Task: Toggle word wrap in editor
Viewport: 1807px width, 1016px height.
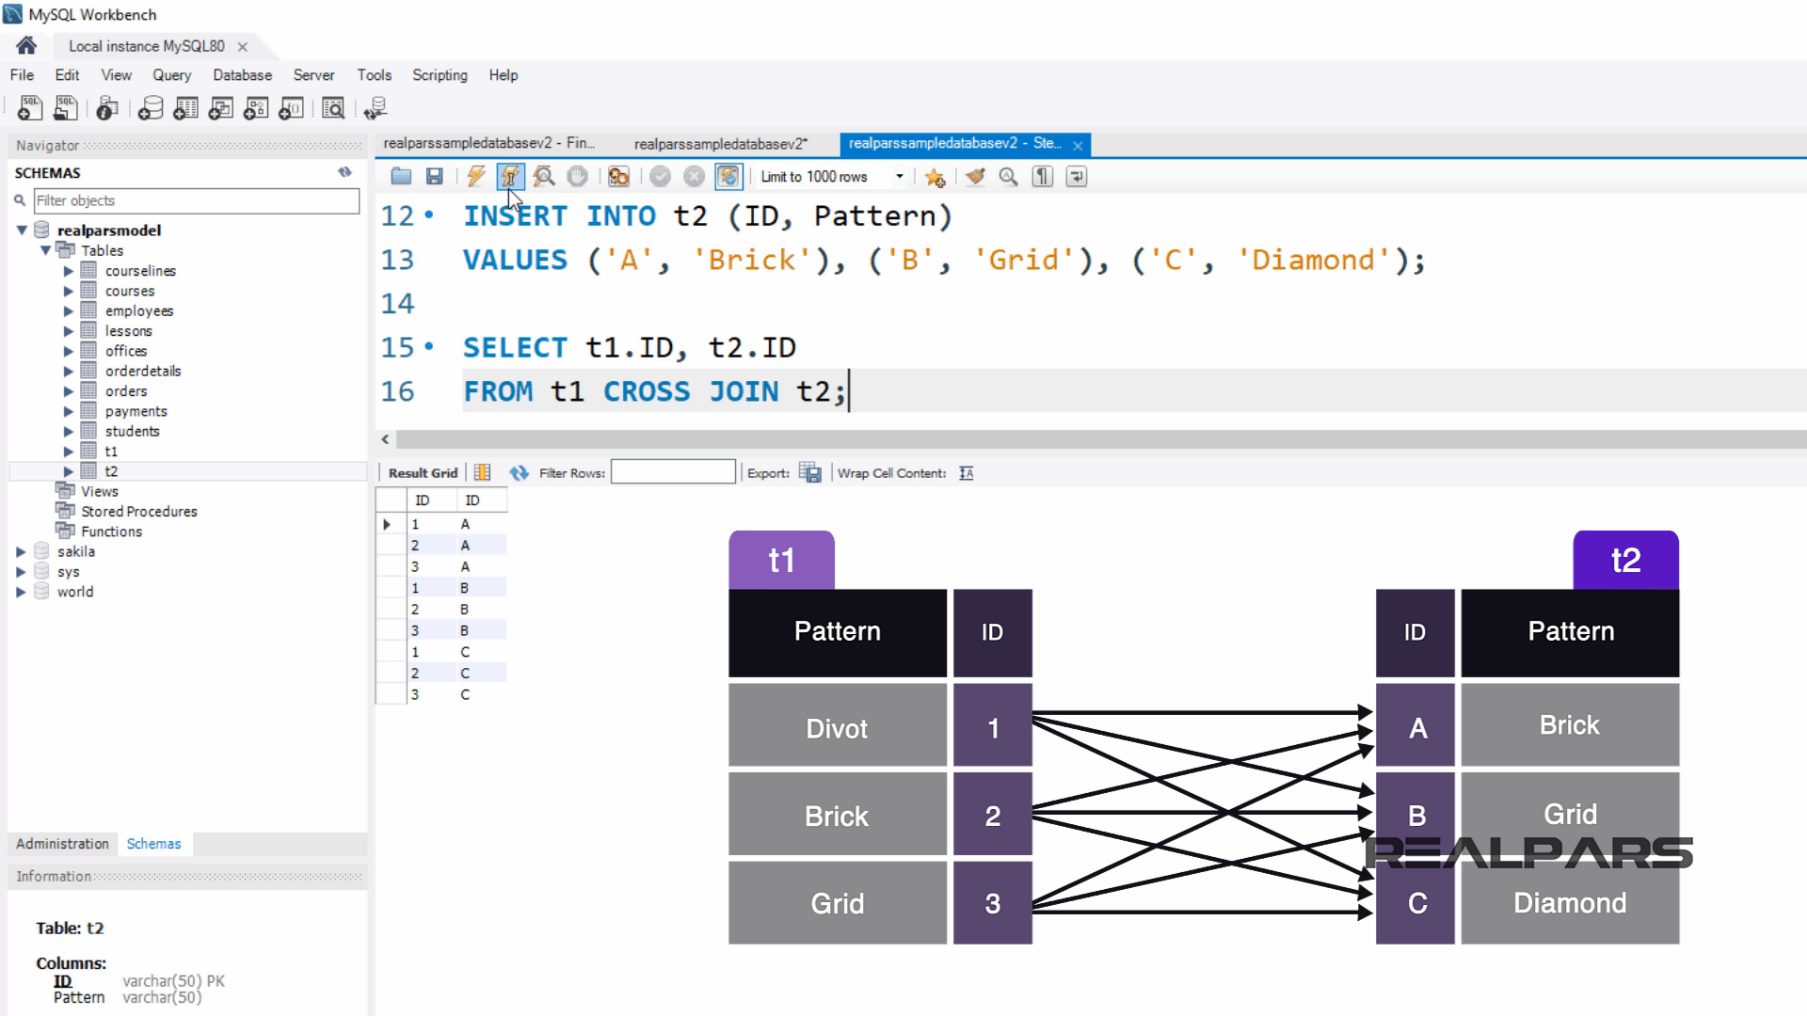Action: [1076, 176]
